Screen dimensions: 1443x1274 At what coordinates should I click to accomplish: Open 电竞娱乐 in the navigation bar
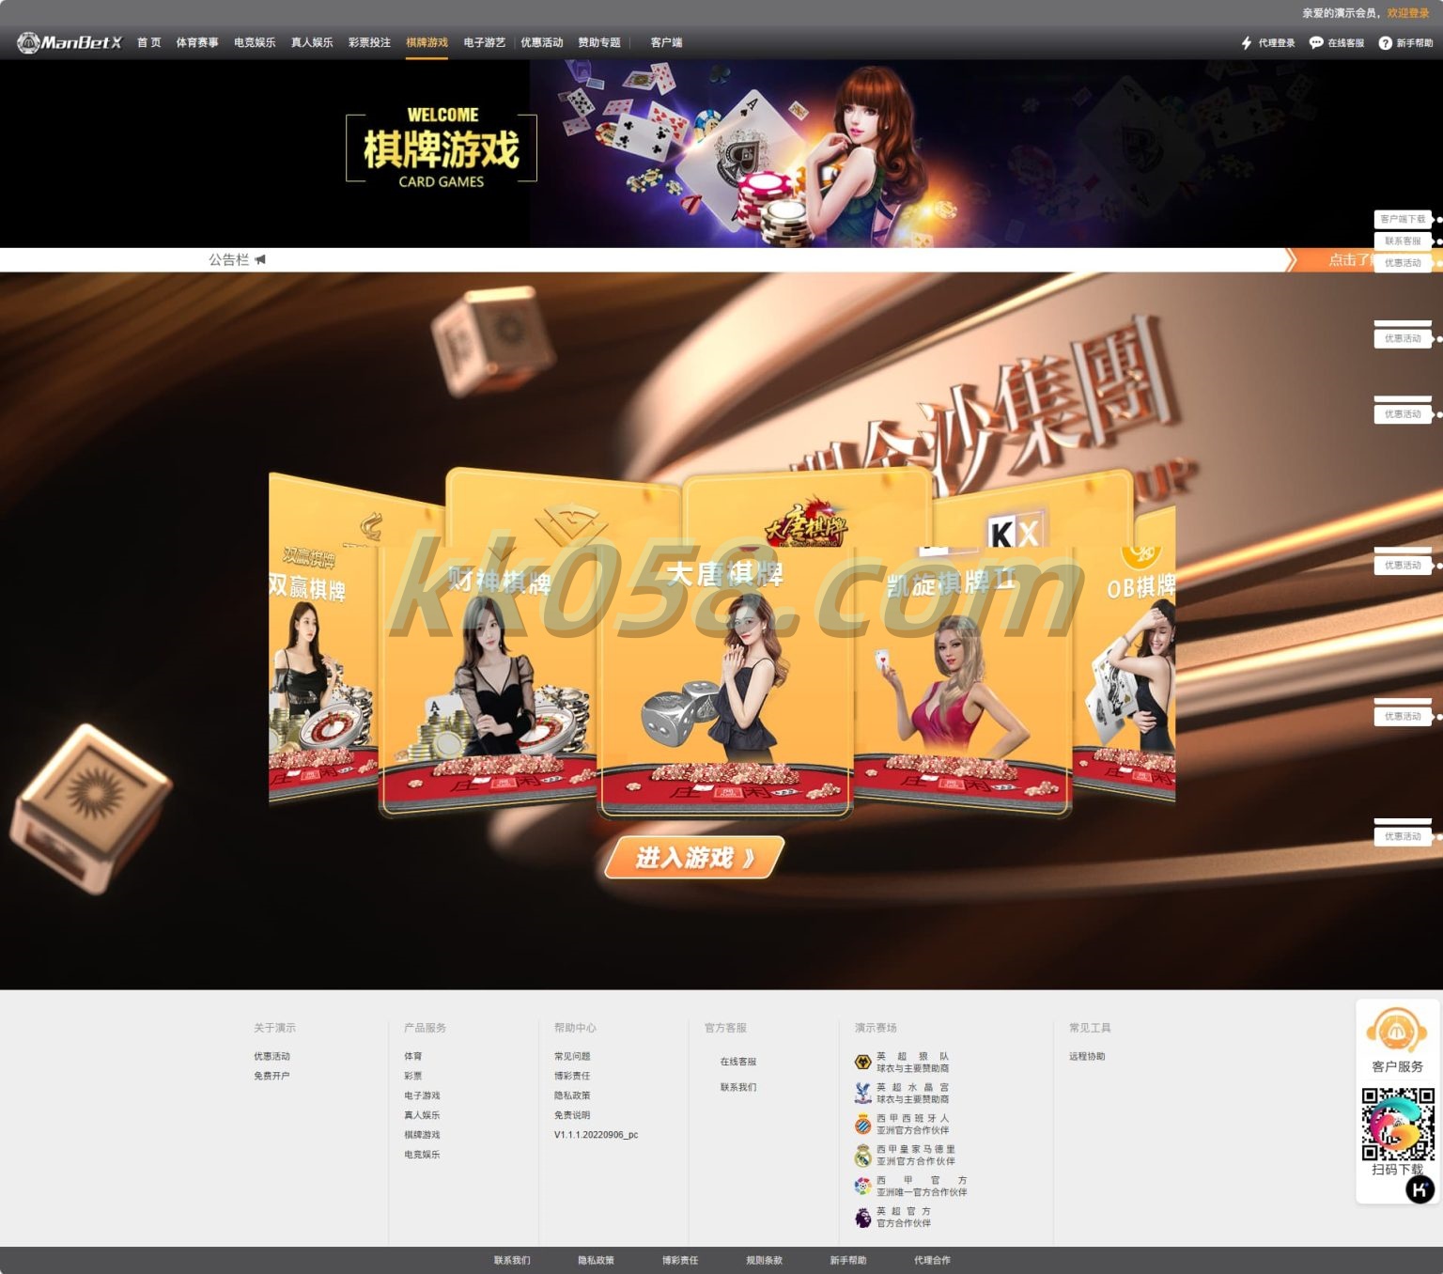tap(255, 43)
